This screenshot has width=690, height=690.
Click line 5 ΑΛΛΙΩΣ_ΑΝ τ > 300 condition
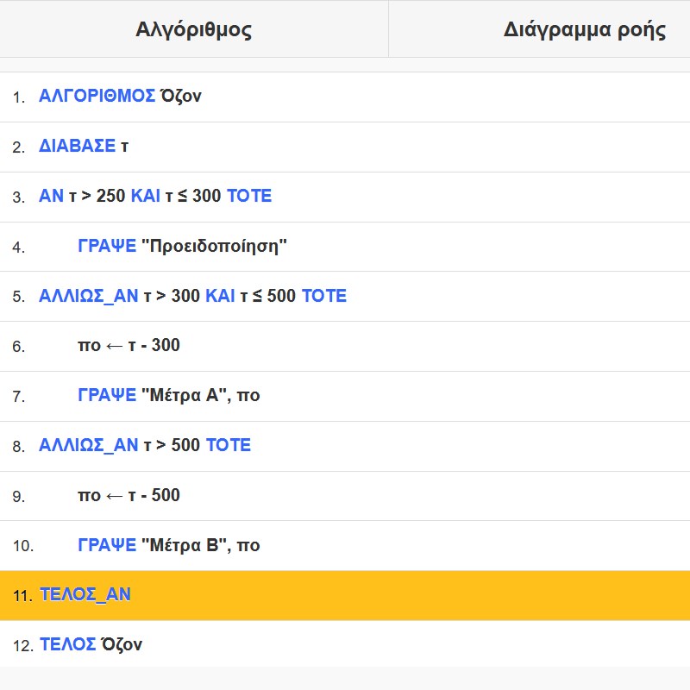pos(345,297)
